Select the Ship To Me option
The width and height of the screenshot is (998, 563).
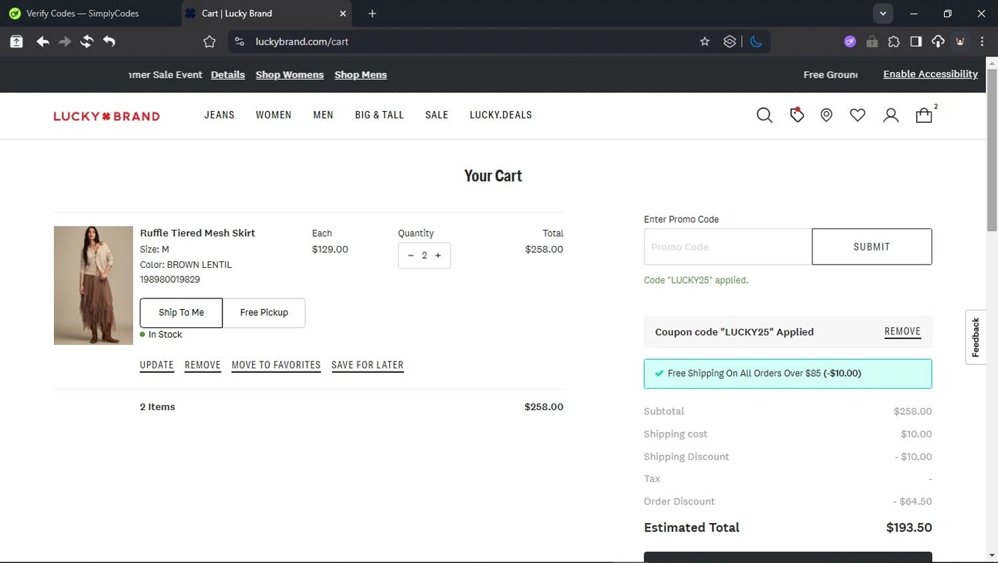(x=181, y=312)
